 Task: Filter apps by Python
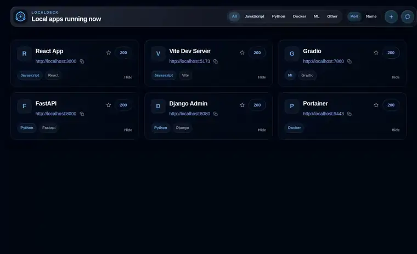coord(278,16)
